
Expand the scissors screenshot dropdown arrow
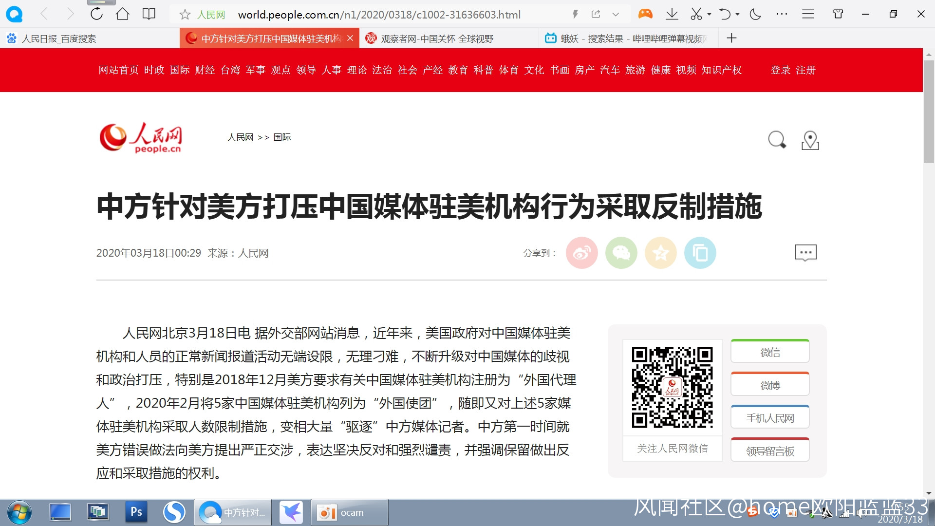[x=709, y=15]
